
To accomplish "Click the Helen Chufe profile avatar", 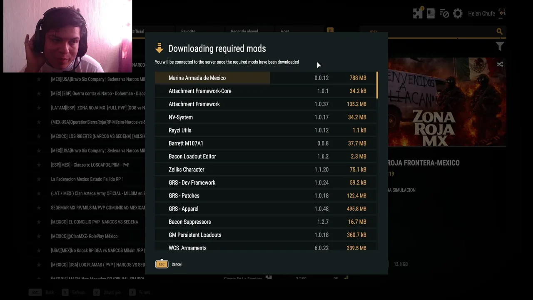I will pyautogui.click(x=502, y=13).
